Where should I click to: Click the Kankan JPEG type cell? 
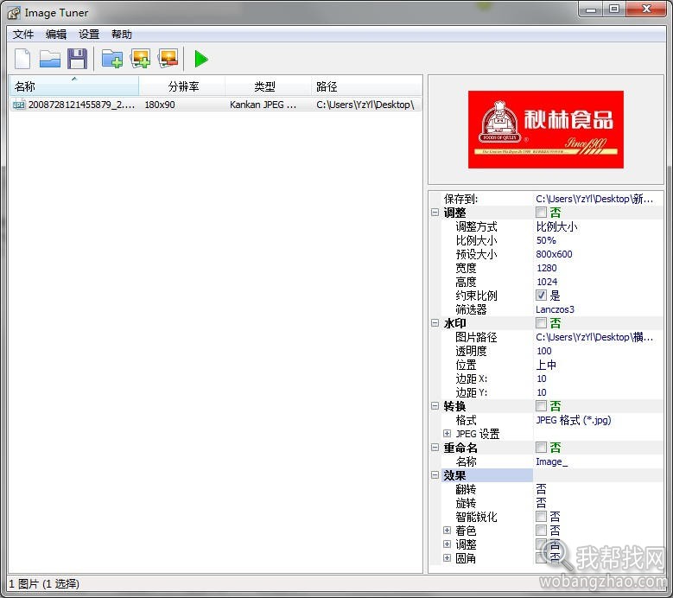click(x=263, y=105)
